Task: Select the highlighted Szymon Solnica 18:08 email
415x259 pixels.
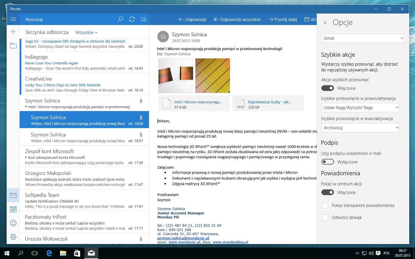Action: [84, 120]
